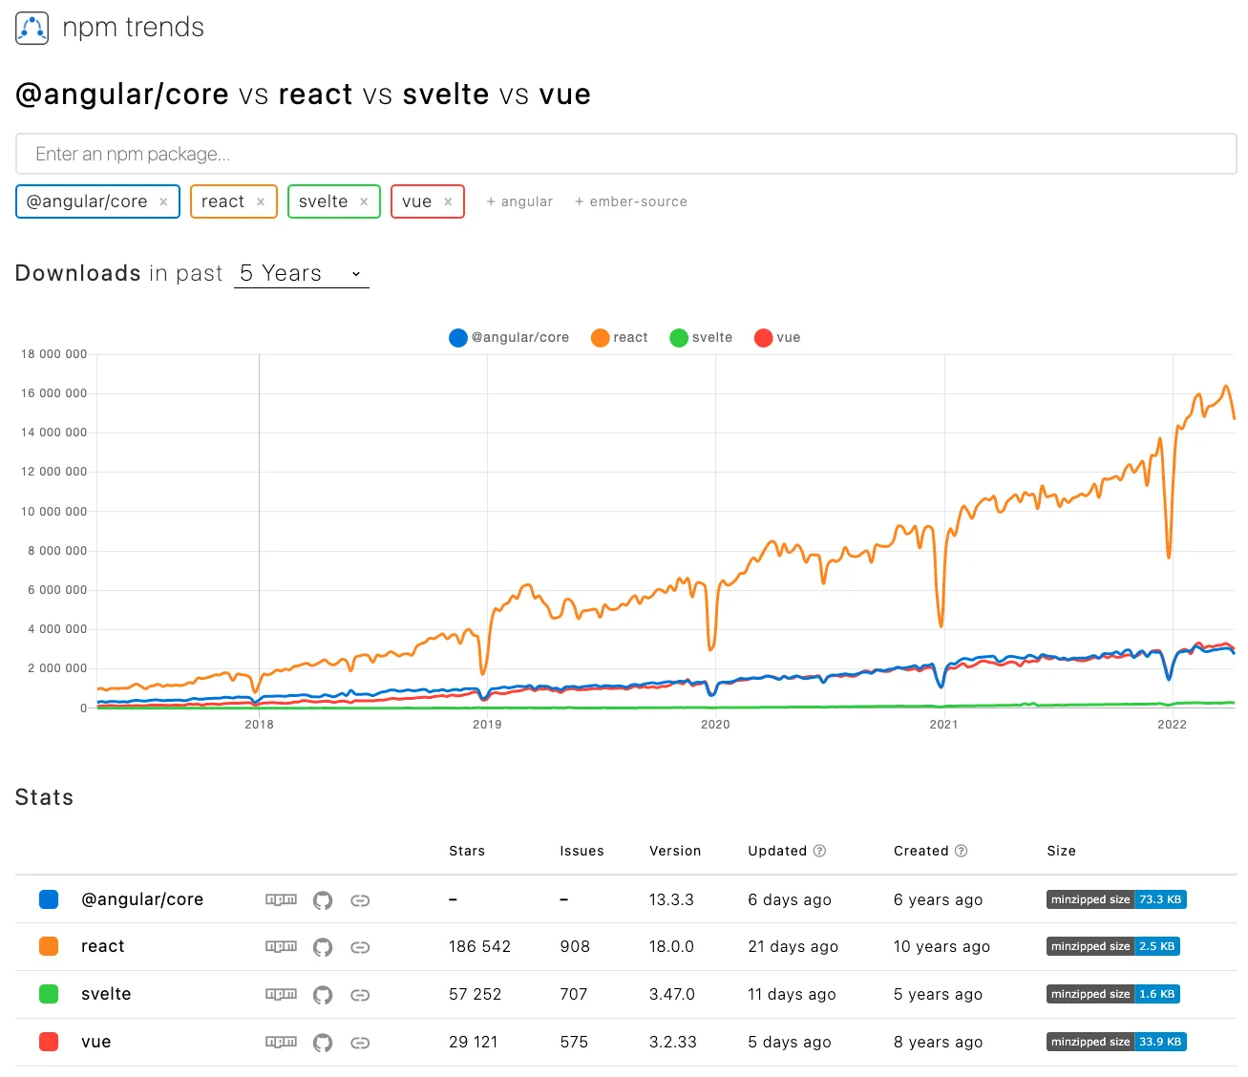Toggle the vue series in the chart legend

click(777, 337)
